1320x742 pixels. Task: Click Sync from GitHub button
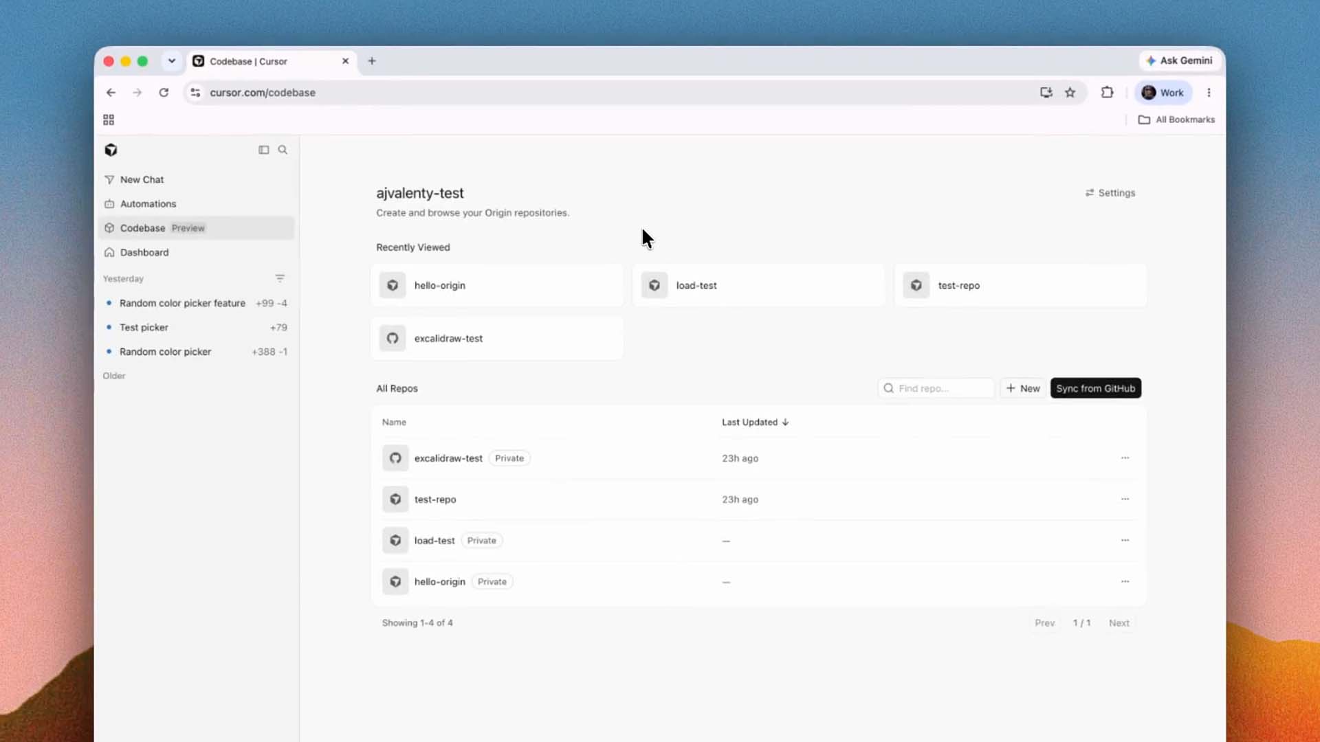1096,388
